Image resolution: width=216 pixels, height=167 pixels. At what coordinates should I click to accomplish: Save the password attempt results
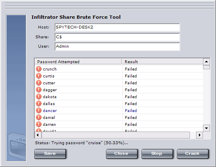coord(50,154)
